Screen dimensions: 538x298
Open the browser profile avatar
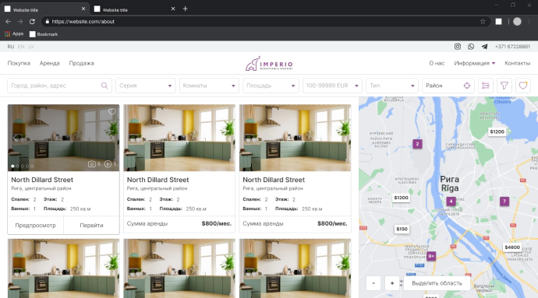[x=517, y=22]
